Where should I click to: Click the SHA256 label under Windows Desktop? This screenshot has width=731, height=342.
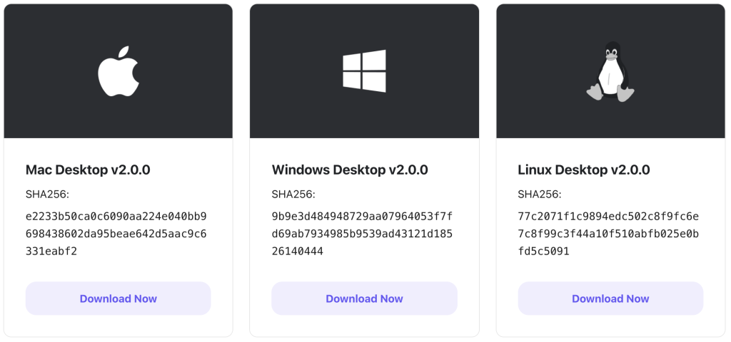pyautogui.click(x=293, y=194)
